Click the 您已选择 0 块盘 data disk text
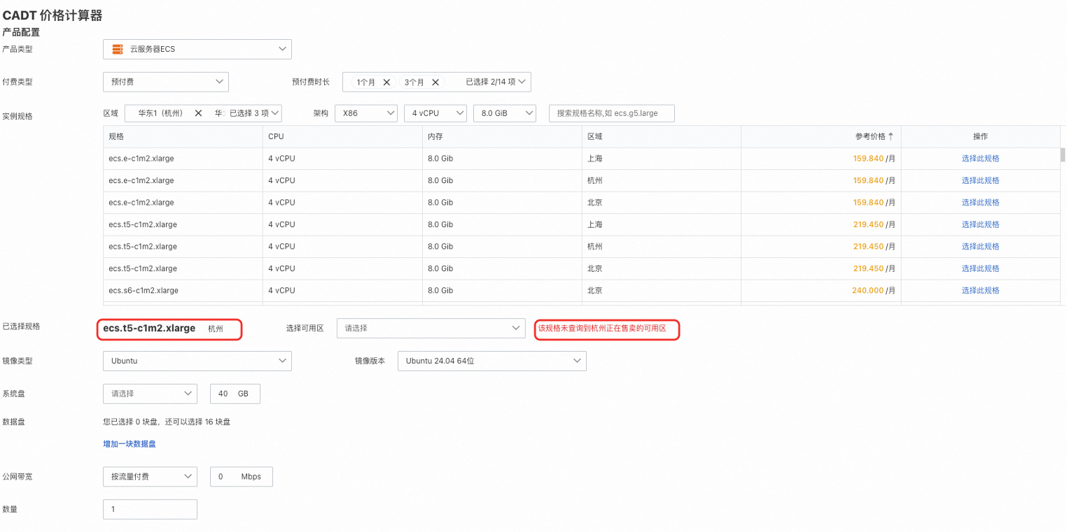This screenshot has width=1067, height=532. (167, 422)
